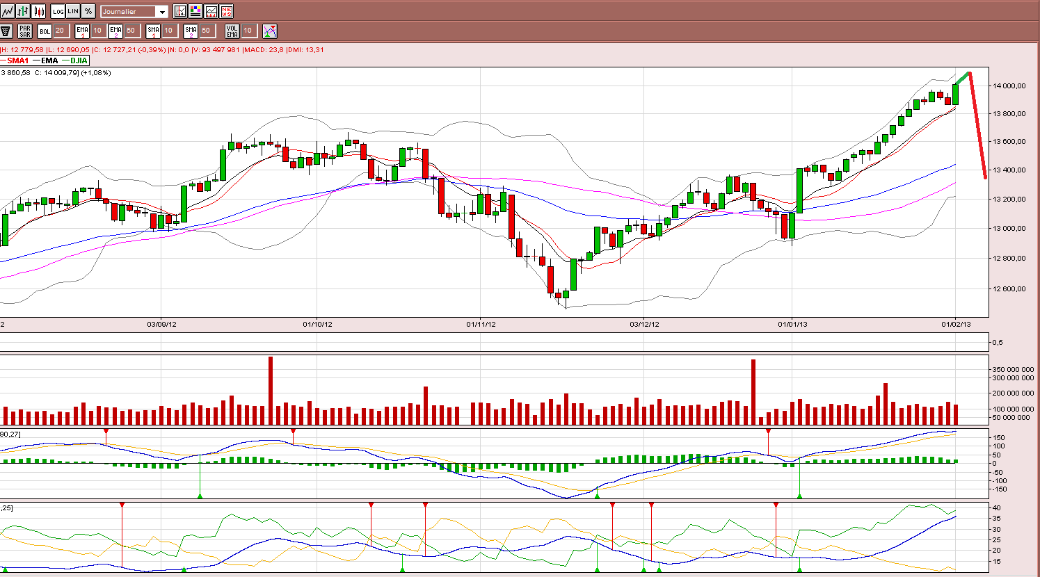1040x577 pixels.
Task: Select the OHLC bar chart style
Action: (x=23, y=11)
